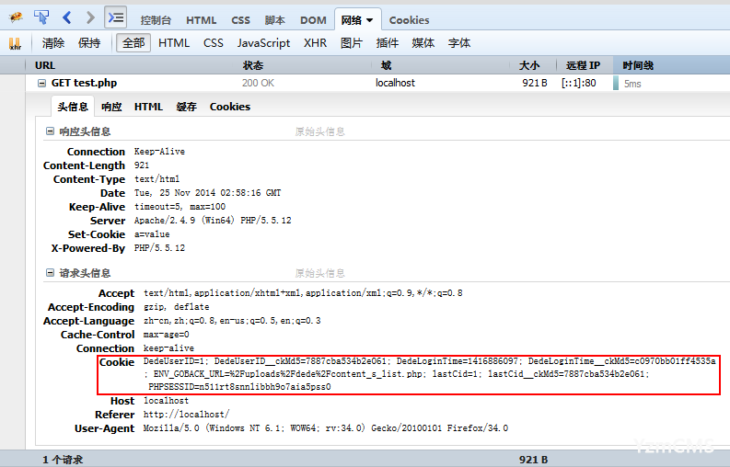Collapse the 请求头信息 section
Screen dimensions: 730x467
click(51, 274)
